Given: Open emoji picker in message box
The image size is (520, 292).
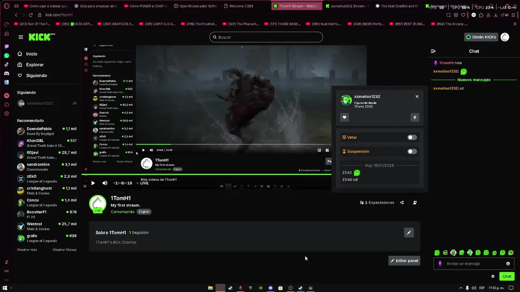Looking at the screenshot, I should [508, 264].
